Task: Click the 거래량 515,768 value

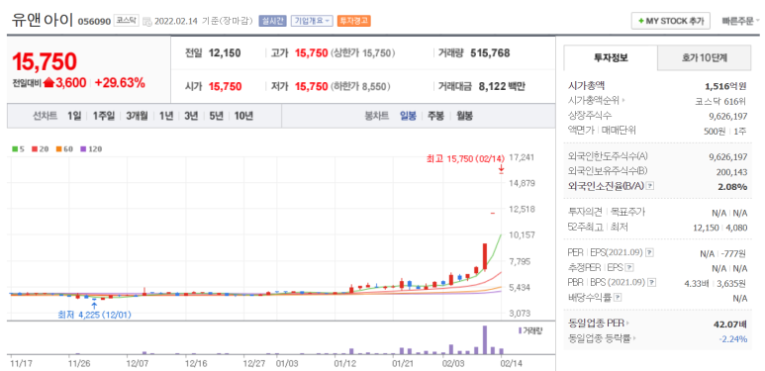Action: point(490,53)
